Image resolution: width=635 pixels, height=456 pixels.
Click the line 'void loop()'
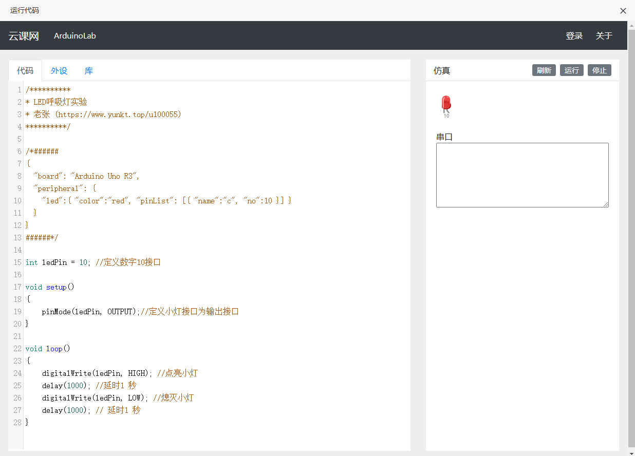click(x=48, y=349)
